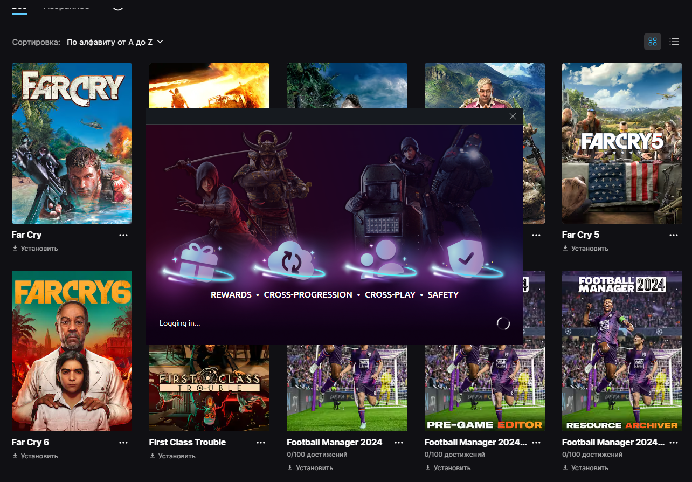The height and width of the screenshot is (482, 692).
Task: Open the three-dot menu for the Resource Archiver
Action: point(674,443)
